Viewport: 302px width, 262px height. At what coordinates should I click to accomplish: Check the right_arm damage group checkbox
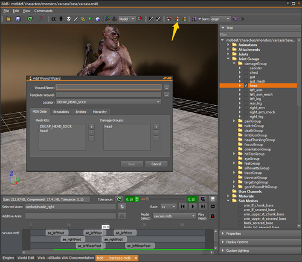coord(246,107)
